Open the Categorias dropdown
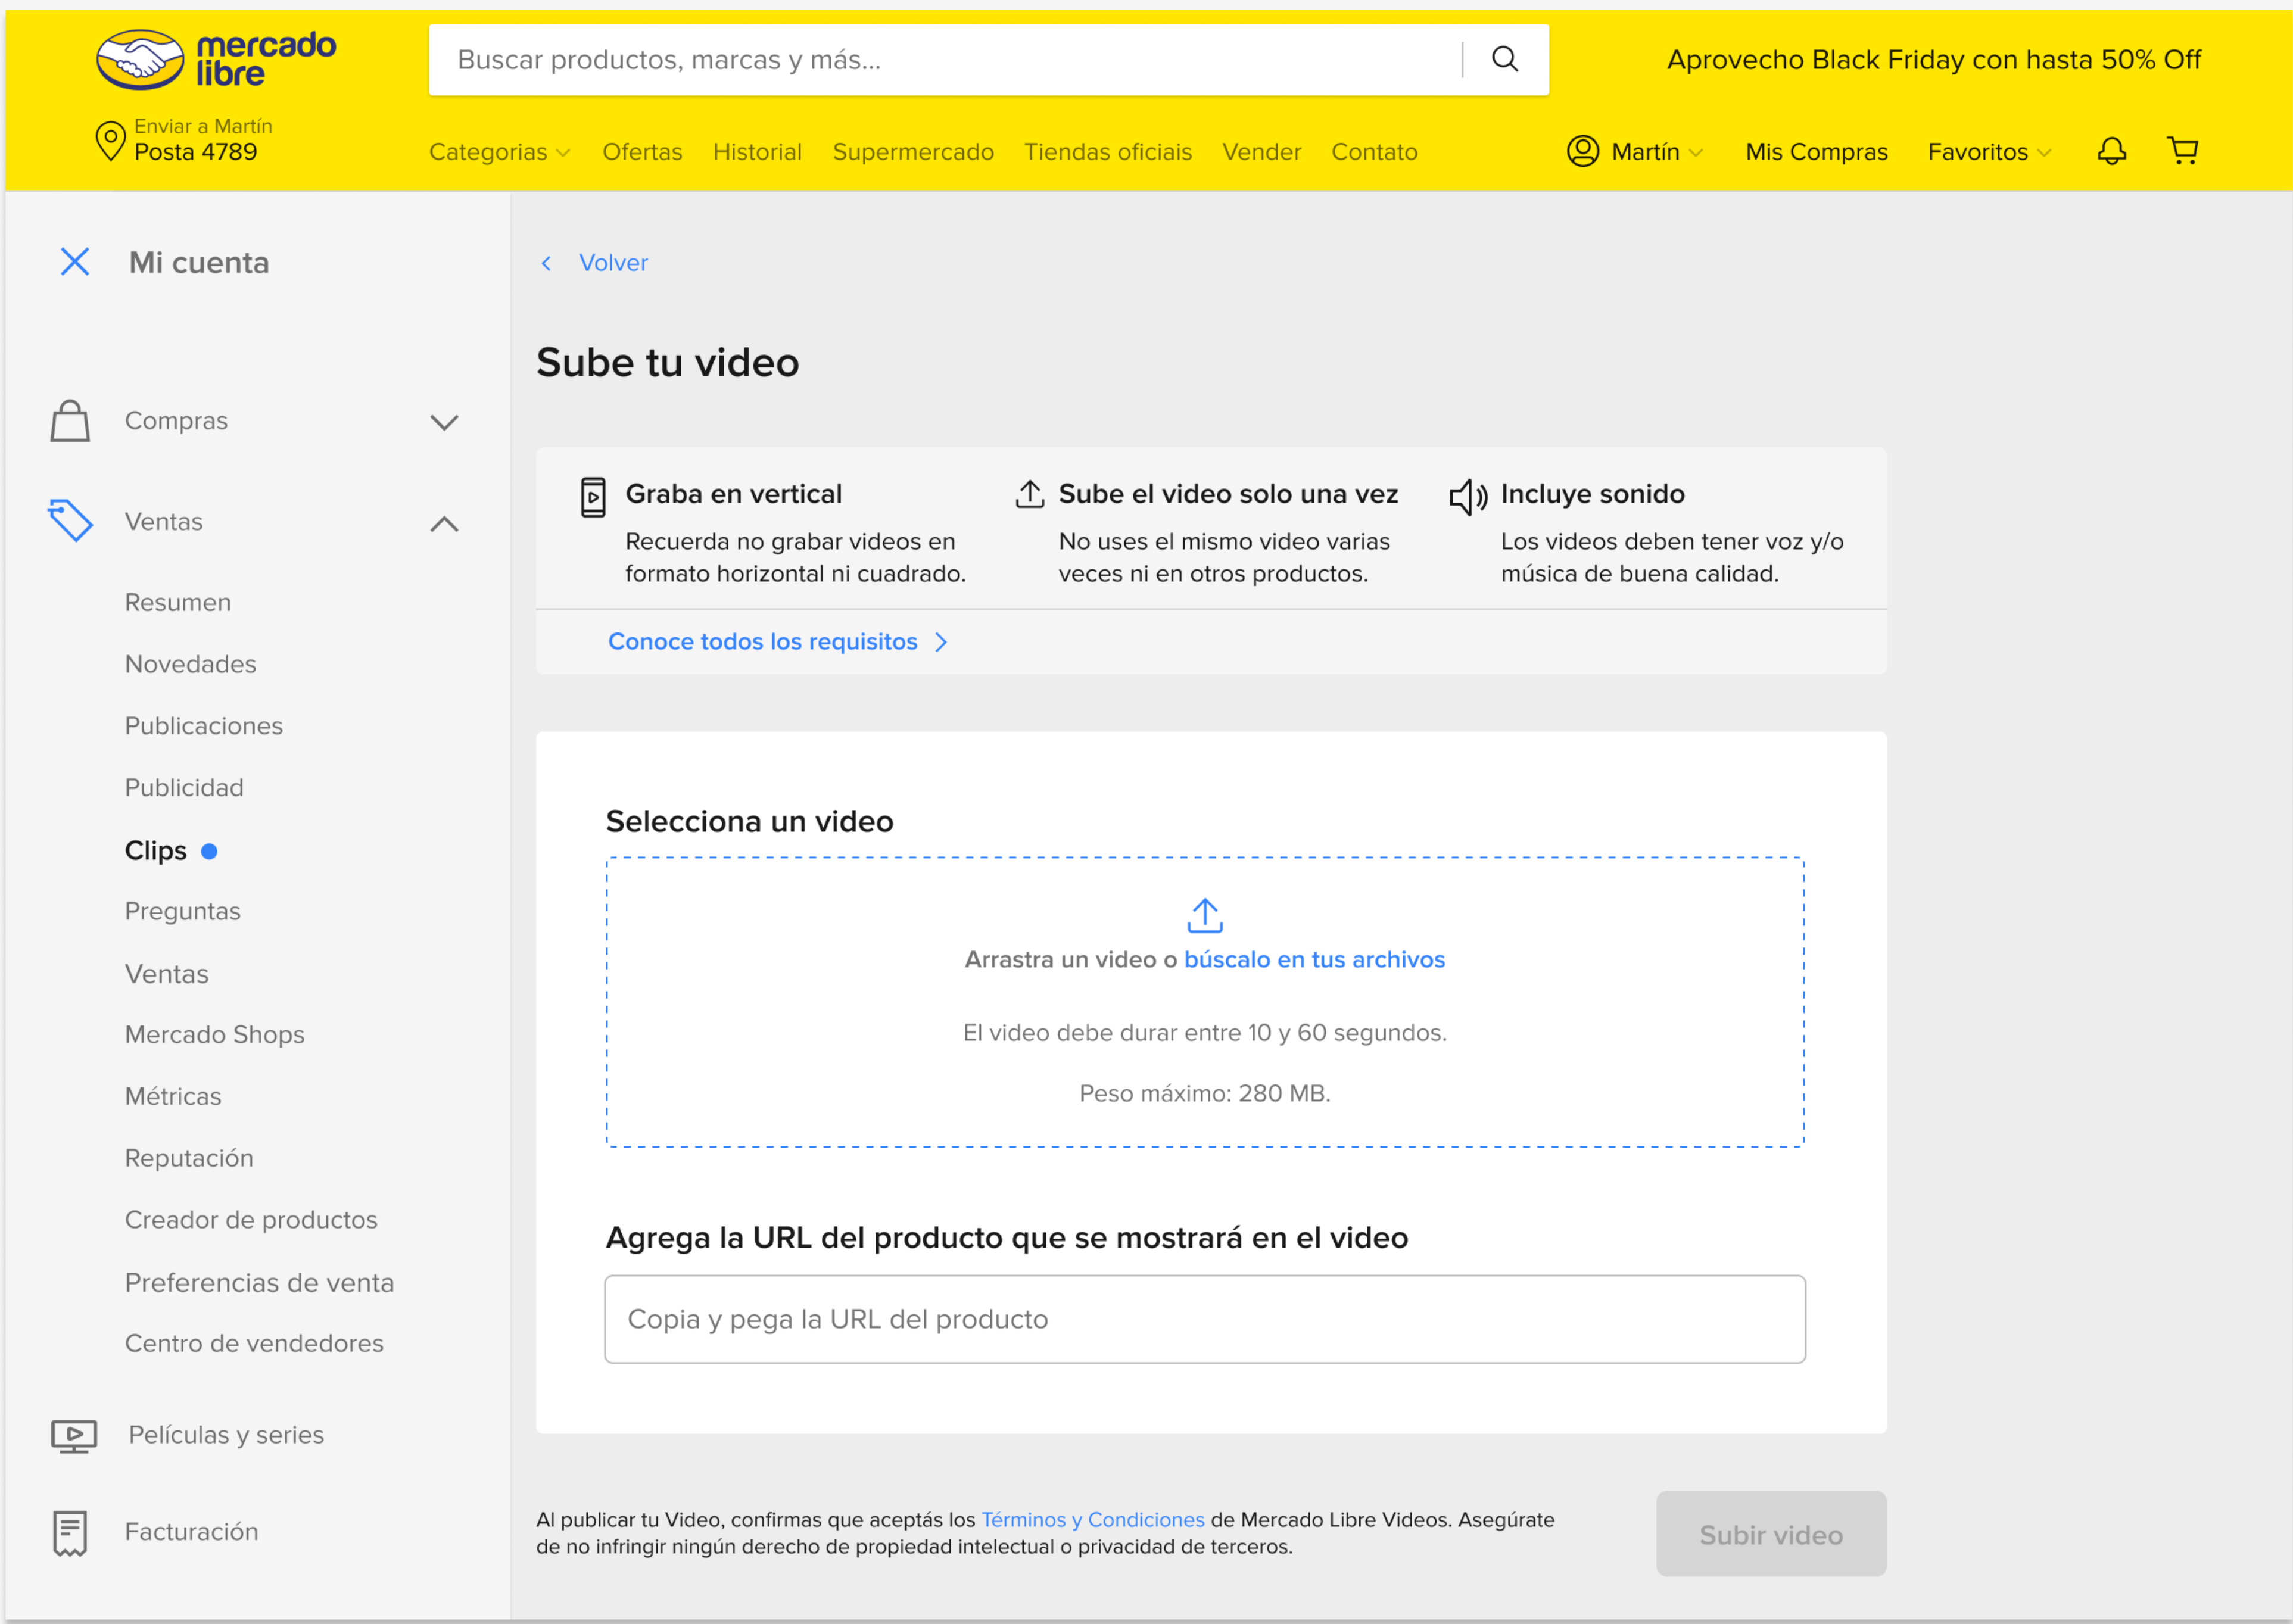This screenshot has height=1624, width=2293. pos(499,152)
